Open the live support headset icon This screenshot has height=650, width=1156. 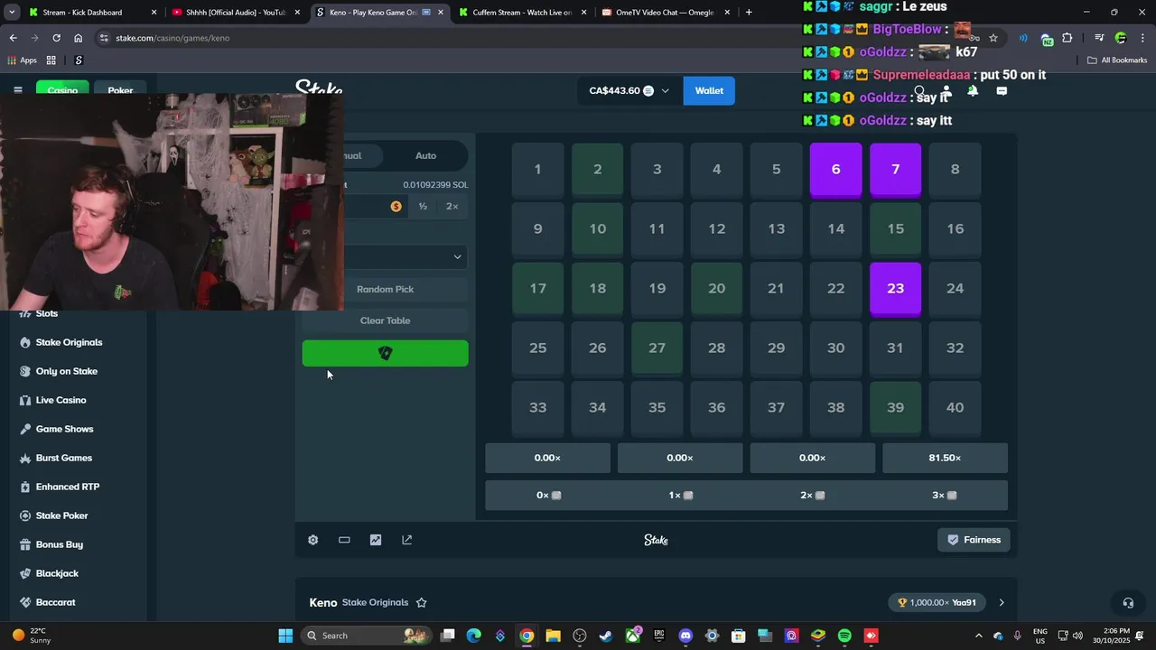(x=1128, y=603)
